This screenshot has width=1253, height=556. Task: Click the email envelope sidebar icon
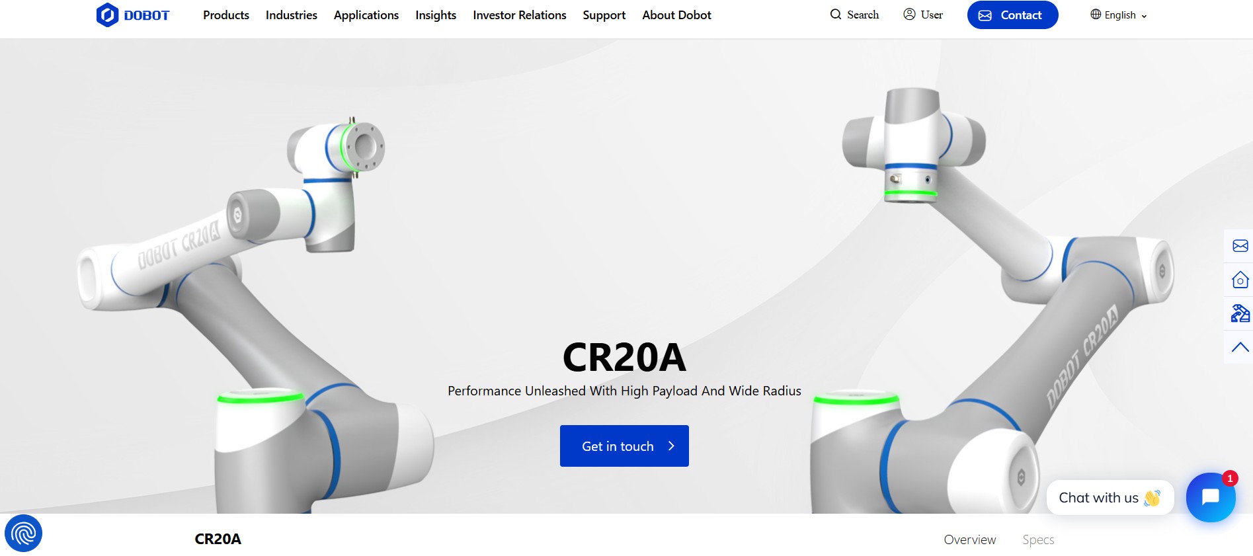[1240, 246]
